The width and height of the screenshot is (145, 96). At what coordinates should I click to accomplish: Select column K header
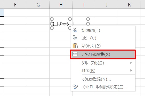[129, 4]
